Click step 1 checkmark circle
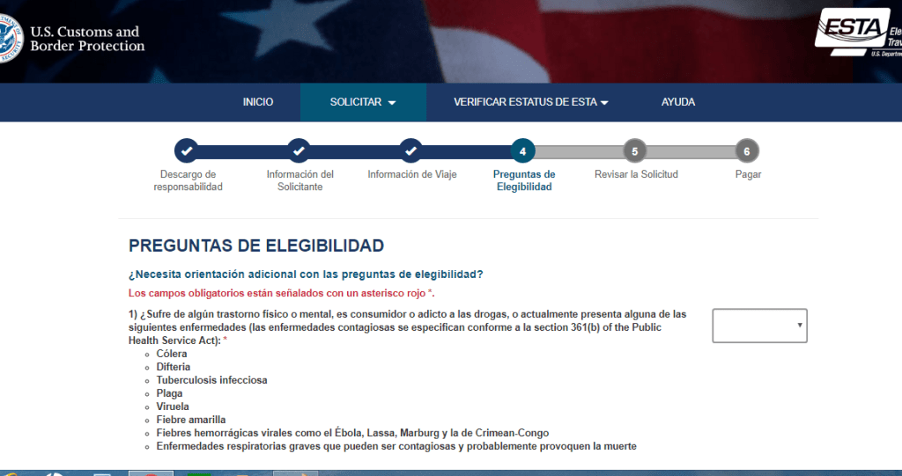This screenshot has width=902, height=476. point(187,151)
